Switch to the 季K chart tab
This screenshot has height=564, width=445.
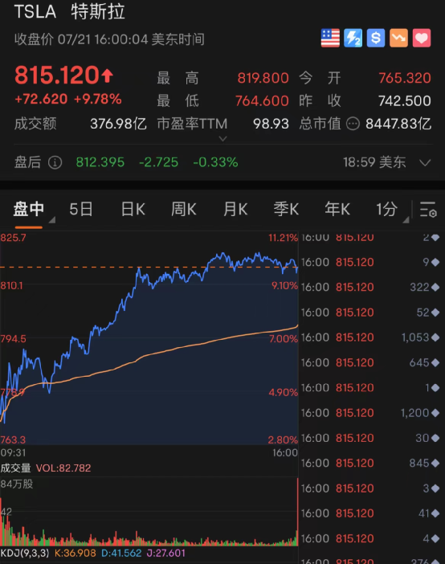[286, 209]
